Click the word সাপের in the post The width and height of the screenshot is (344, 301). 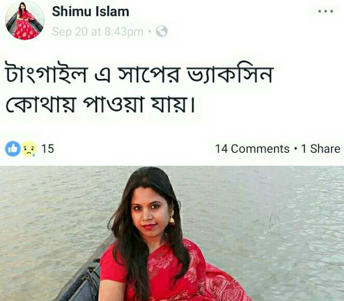(x=149, y=73)
